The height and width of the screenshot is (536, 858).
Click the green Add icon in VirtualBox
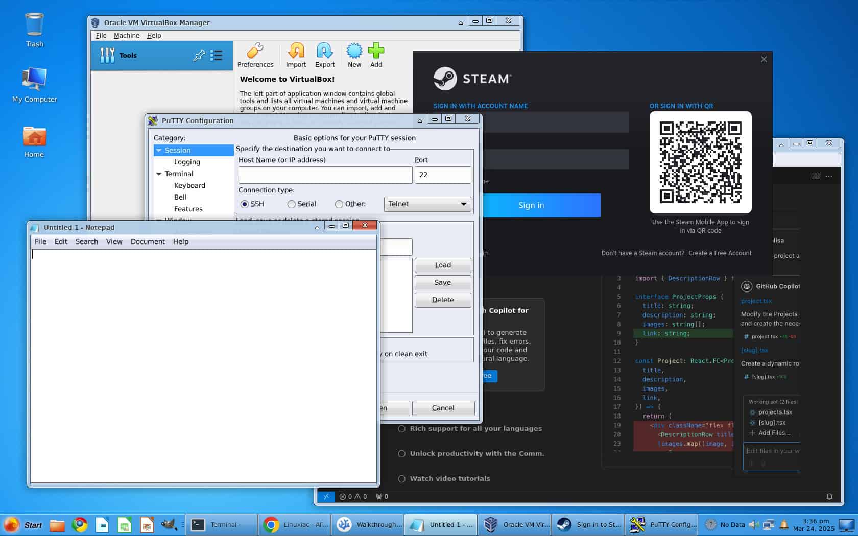pyautogui.click(x=376, y=55)
